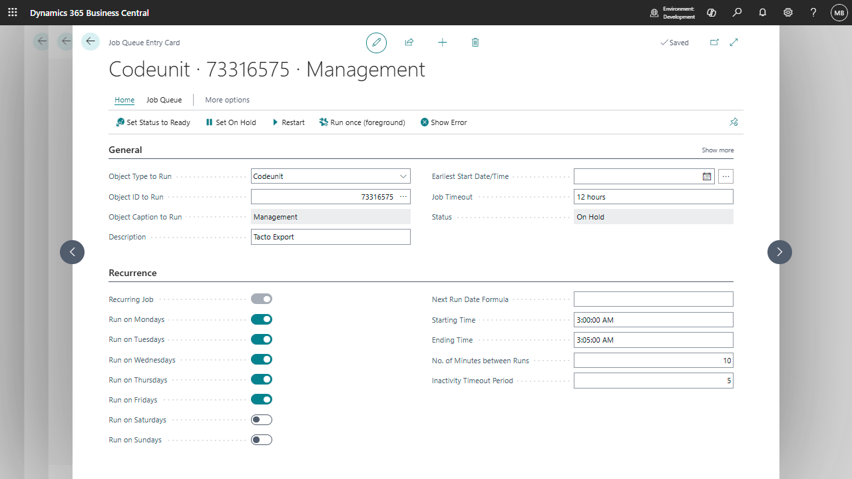
Task: Disable Run on Fridays
Action: [262, 400]
